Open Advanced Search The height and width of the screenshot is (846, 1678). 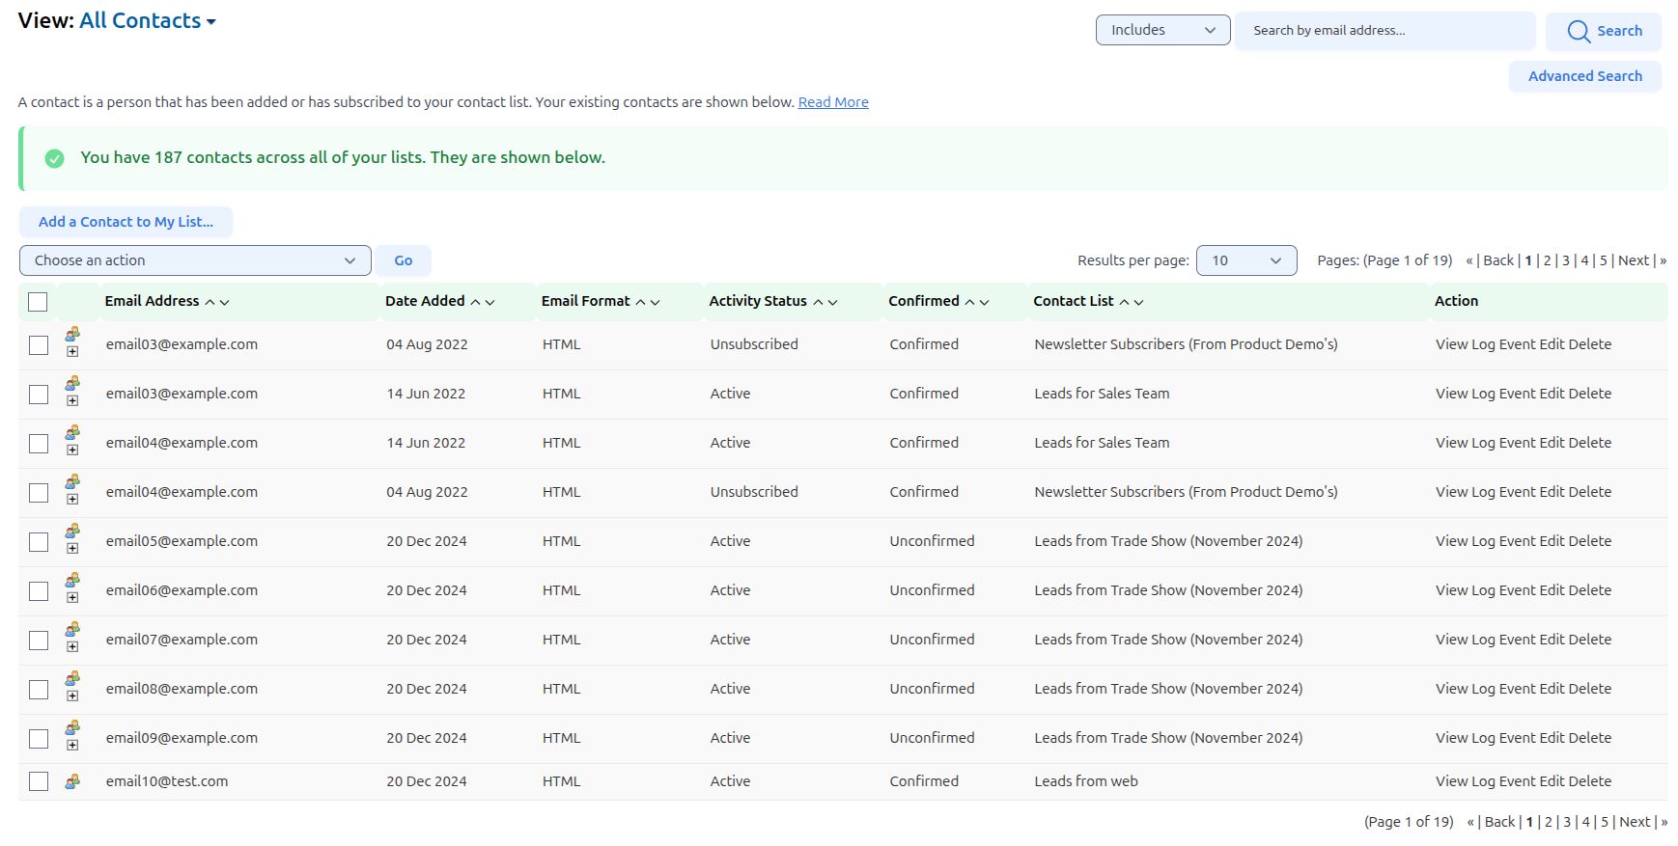click(x=1584, y=76)
